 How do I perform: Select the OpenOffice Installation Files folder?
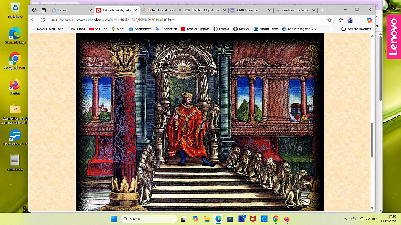(x=15, y=114)
